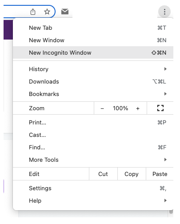Click the Edit label in the menu
Screen dimensions: 180x224
[x=34, y=174]
